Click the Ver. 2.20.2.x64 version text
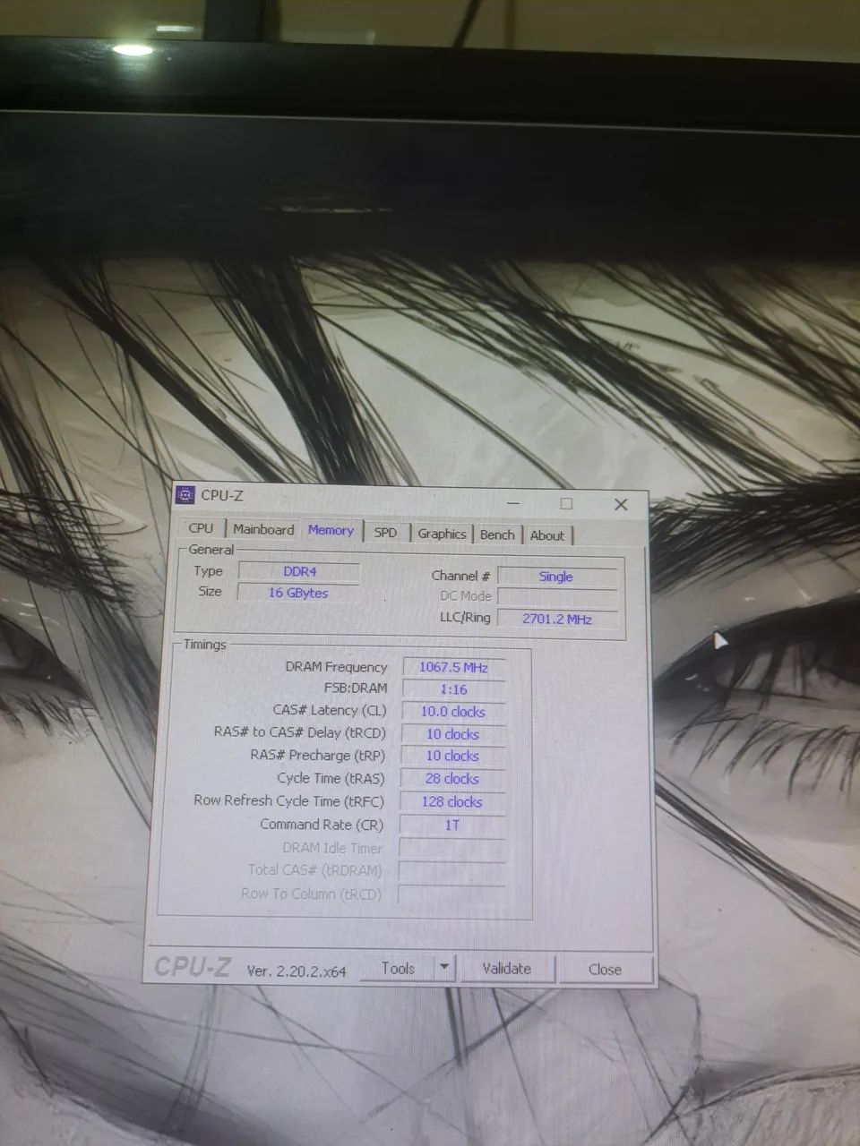The width and height of the screenshot is (860, 1146). pos(297,971)
